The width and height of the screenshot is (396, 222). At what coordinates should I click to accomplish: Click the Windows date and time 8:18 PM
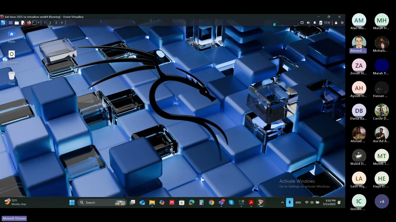coord(329,202)
